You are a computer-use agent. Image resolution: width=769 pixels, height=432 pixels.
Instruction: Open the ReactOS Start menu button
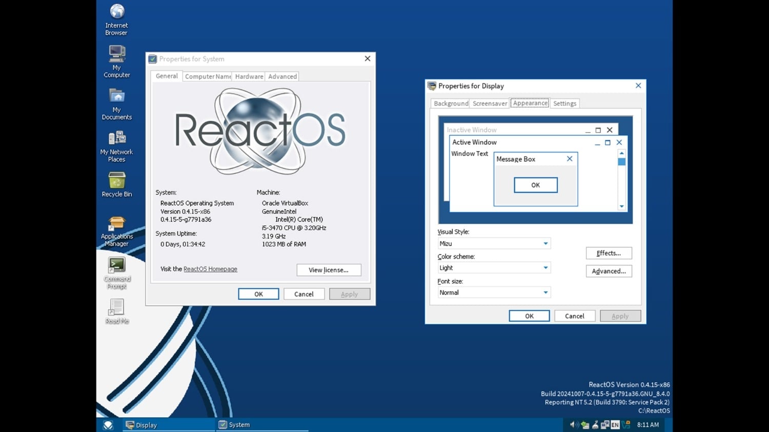click(108, 425)
